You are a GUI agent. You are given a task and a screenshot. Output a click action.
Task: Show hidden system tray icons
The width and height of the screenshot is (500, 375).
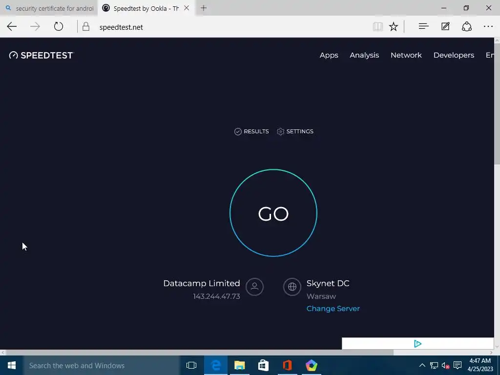click(x=422, y=365)
